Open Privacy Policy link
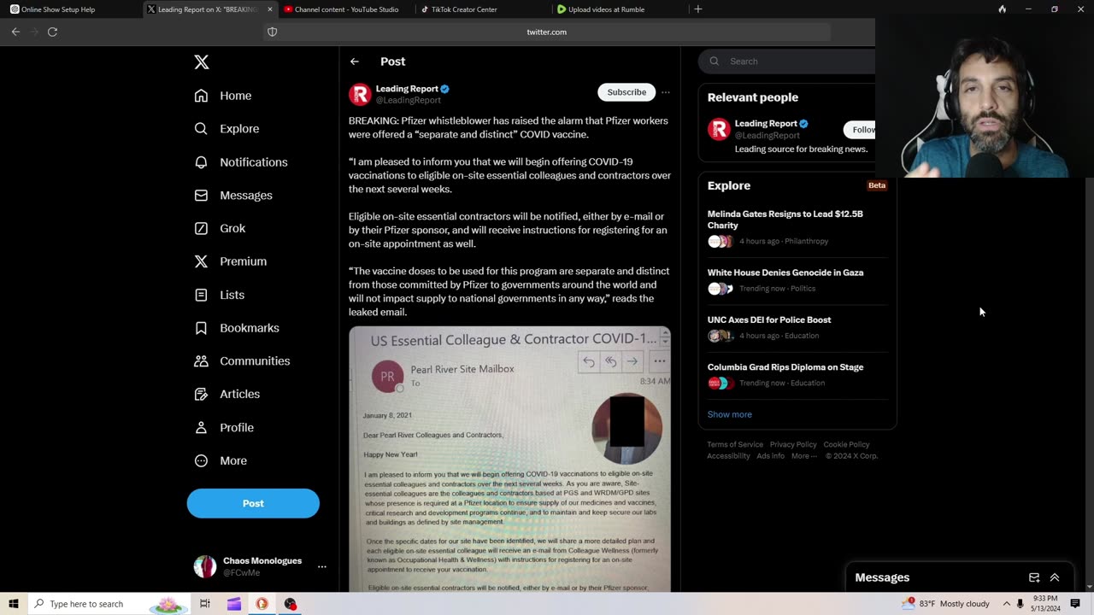1094x615 pixels. click(x=793, y=445)
